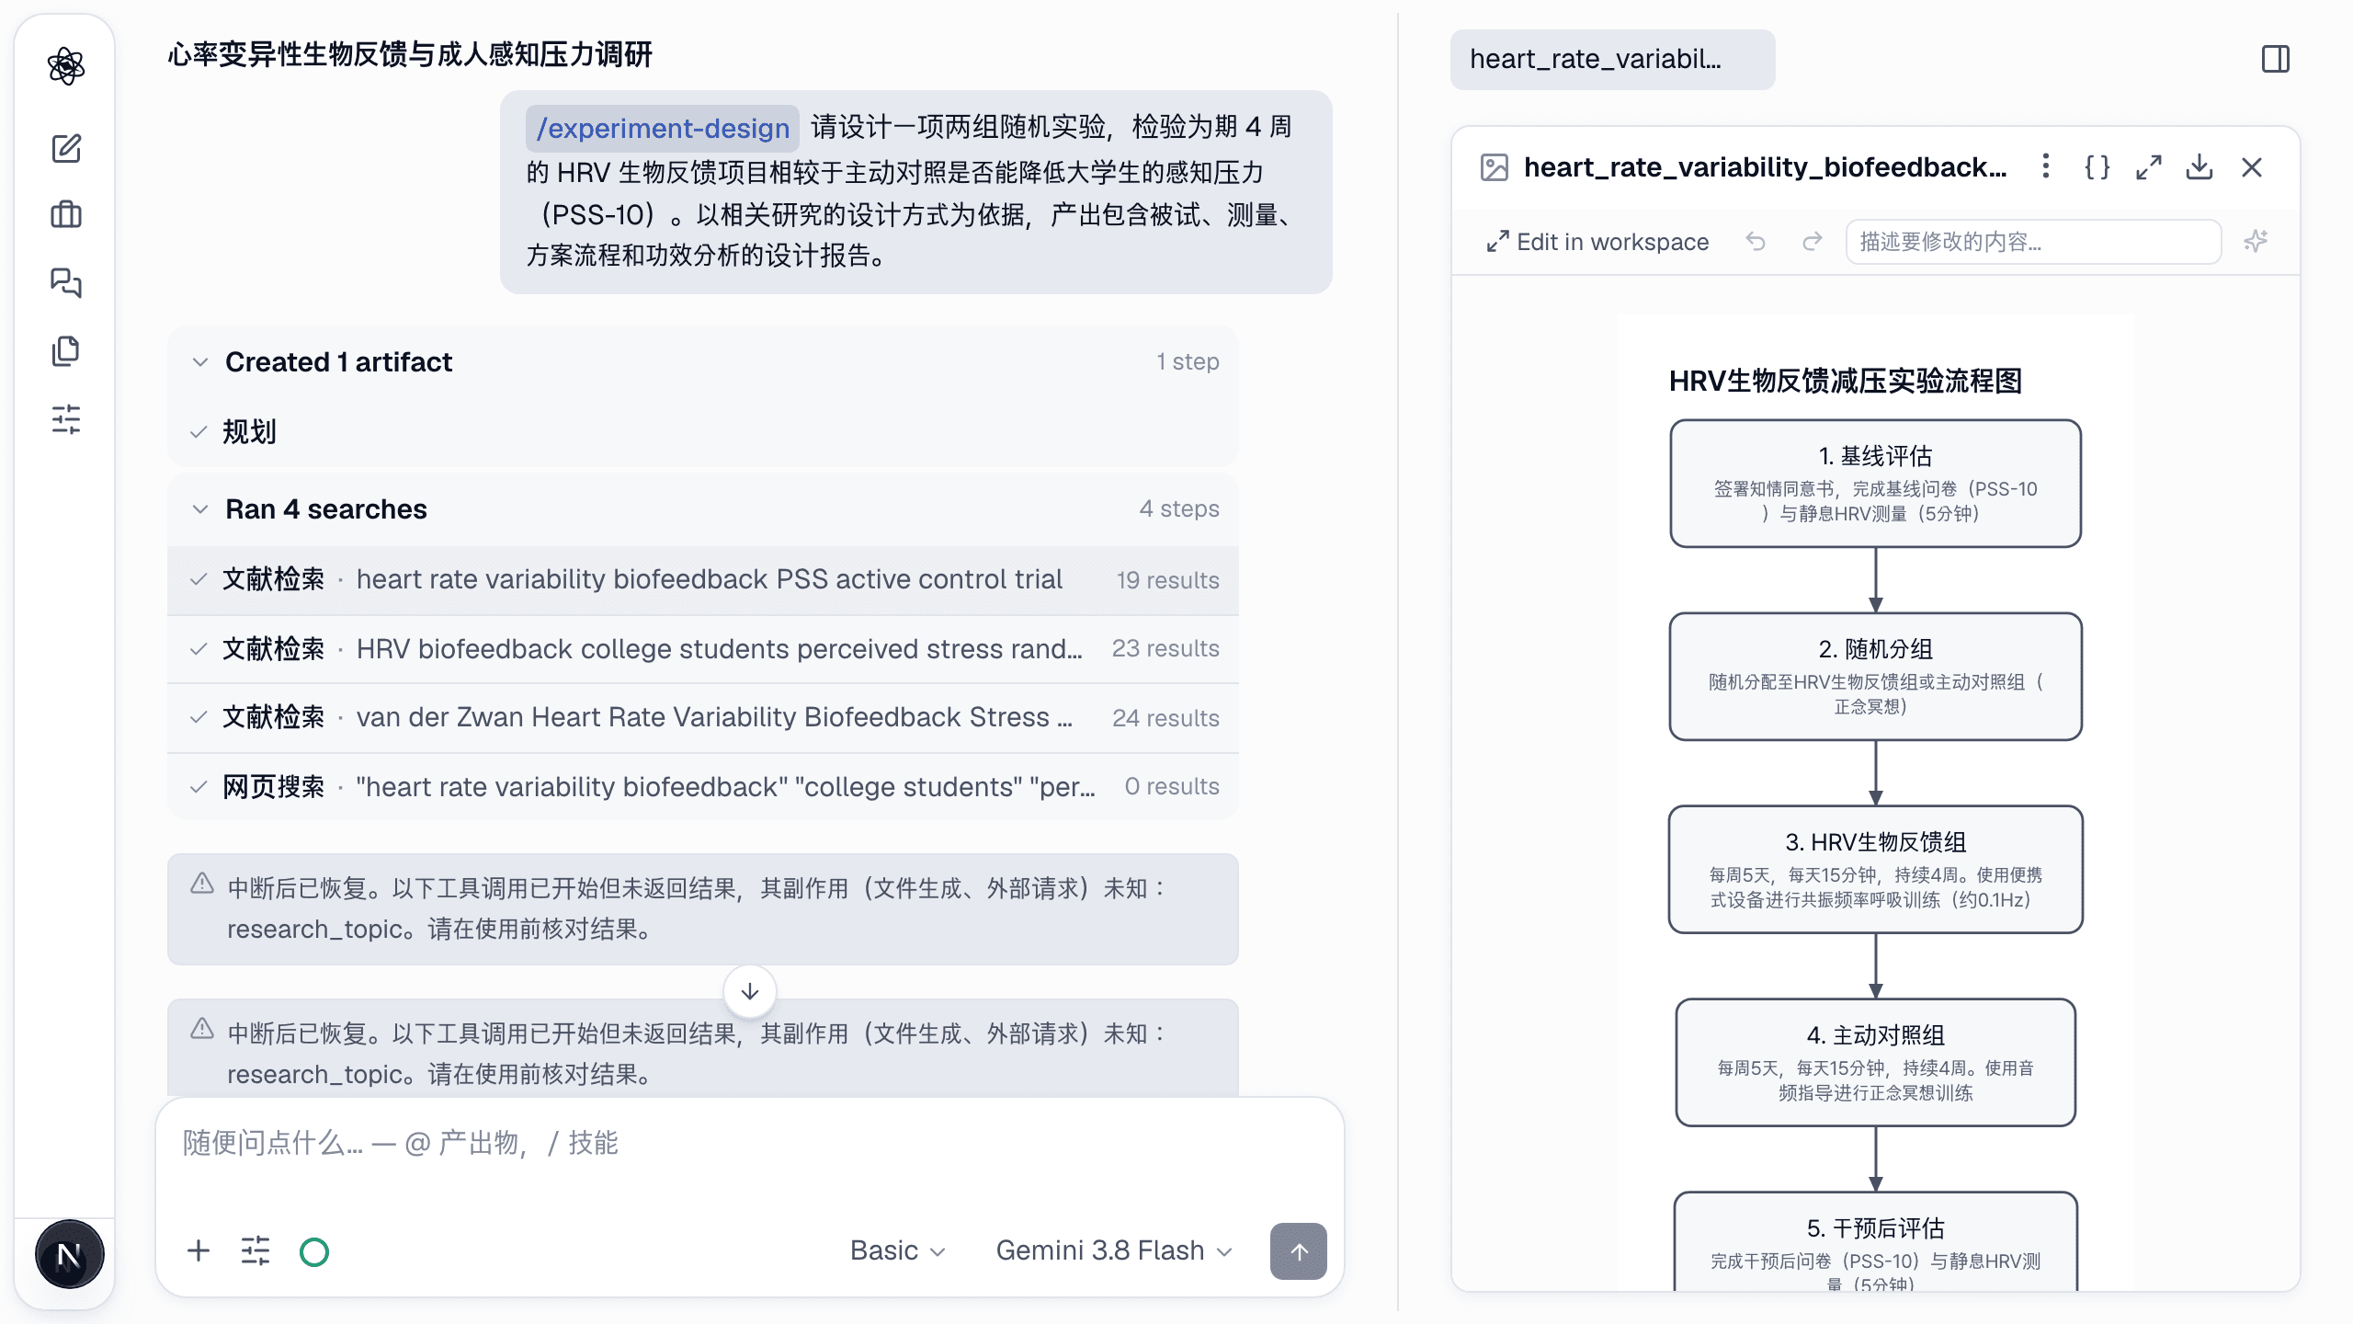Click the 4 steps label
The width and height of the screenshot is (2353, 1324).
click(1179, 508)
